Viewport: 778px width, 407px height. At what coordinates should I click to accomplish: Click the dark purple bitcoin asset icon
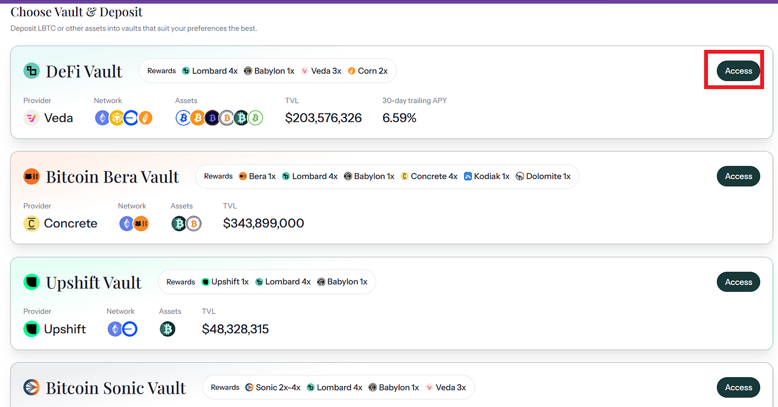212,118
